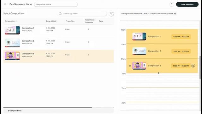Focus the Sequence Name input field

coord(56,4)
